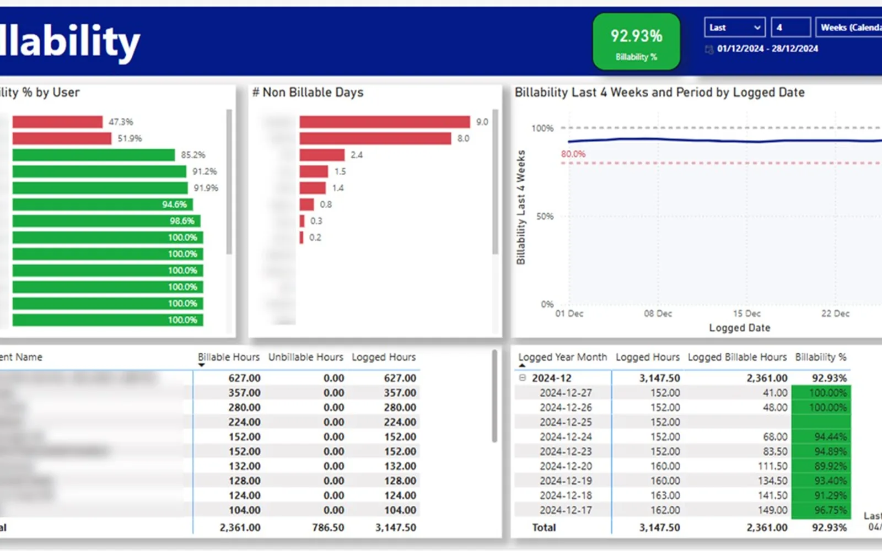Click the Non Billable Days chart scrollbar
This screenshot has height=551, width=882.
495,182
